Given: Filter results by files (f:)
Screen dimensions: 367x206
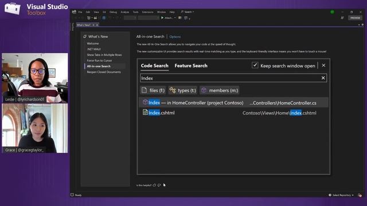Looking at the screenshot, I should (x=153, y=90).
